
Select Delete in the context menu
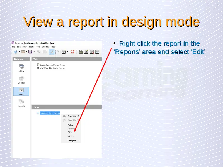click(71, 125)
